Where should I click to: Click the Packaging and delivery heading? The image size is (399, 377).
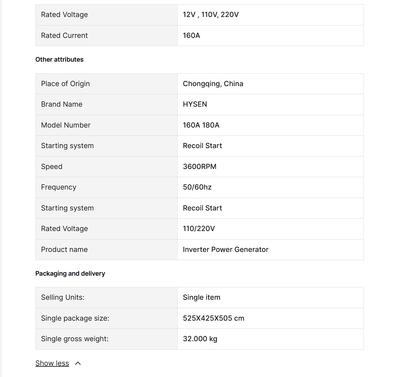[70, 274]
